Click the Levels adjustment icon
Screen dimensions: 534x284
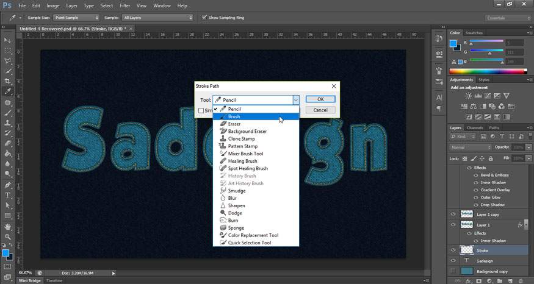[x=478, y=96]
